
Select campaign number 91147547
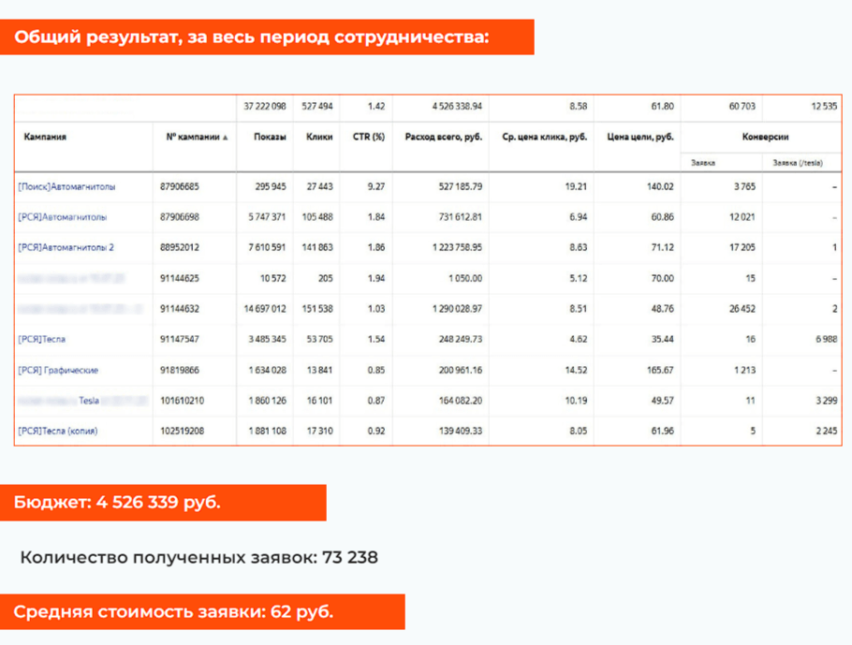pos(180,339)
